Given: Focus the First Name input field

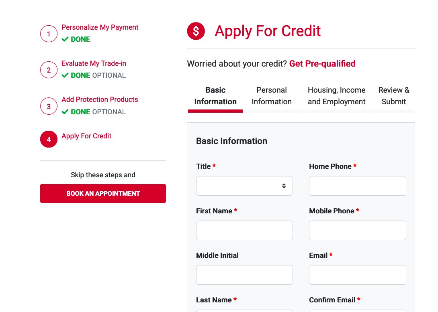Looking at the screenshot, I should [x=244, y=230].
